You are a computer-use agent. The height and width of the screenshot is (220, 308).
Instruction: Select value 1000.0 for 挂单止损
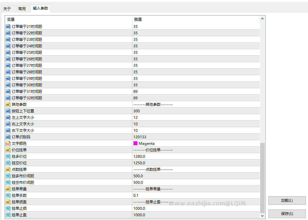pos(139,208)
